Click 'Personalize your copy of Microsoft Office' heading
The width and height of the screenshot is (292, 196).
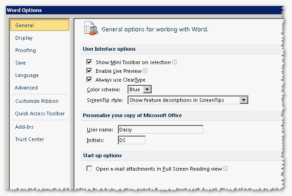(x=132, y=115)
